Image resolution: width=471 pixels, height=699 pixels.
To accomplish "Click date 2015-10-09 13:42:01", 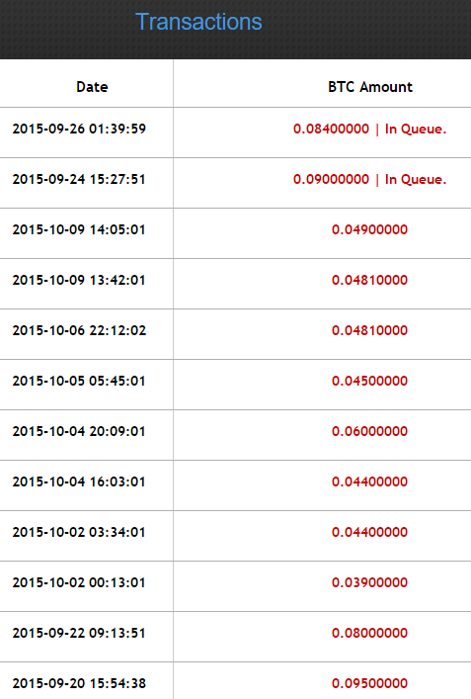I will point(79,280).
